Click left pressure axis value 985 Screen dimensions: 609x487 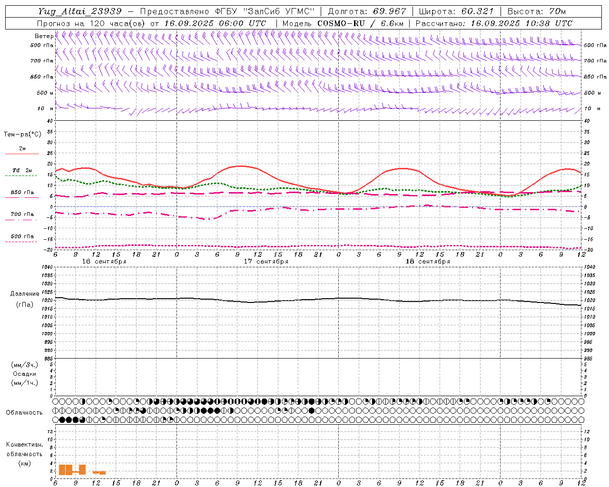point(48,359)
